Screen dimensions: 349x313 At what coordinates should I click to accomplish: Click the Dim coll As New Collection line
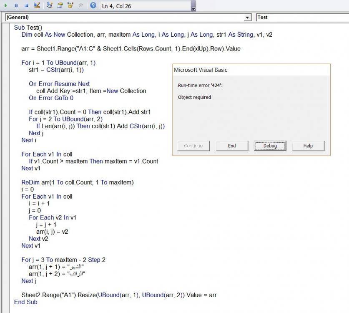(147, 35)
